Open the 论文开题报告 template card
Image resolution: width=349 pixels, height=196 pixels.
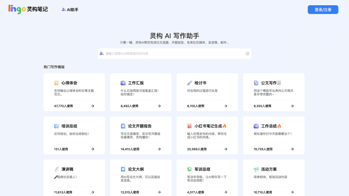[140, 135]
